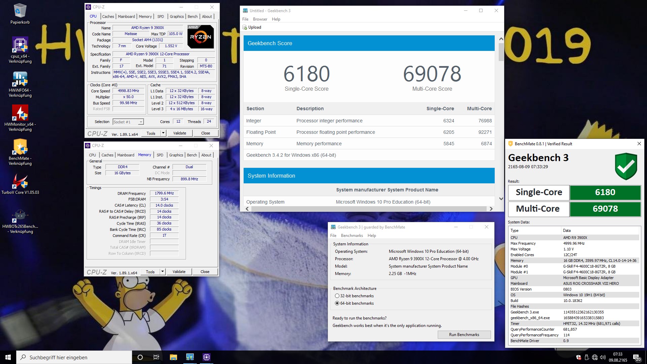The width and height of the screenshot is (647, 364).
Task: Click the USB eject tray icon
Action: tap(587, 357)
